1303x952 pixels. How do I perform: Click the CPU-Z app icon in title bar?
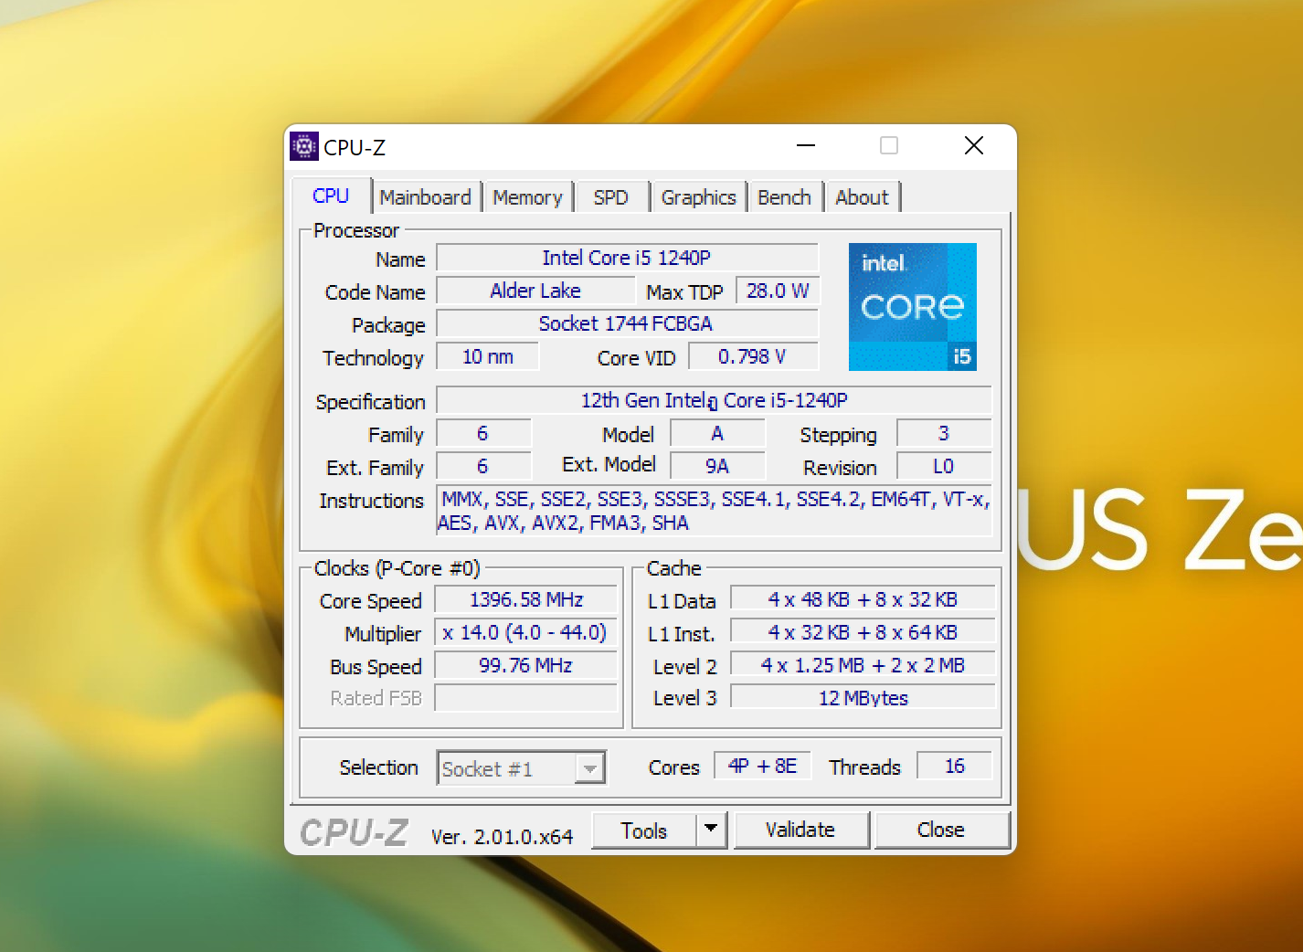coord(304,146)
